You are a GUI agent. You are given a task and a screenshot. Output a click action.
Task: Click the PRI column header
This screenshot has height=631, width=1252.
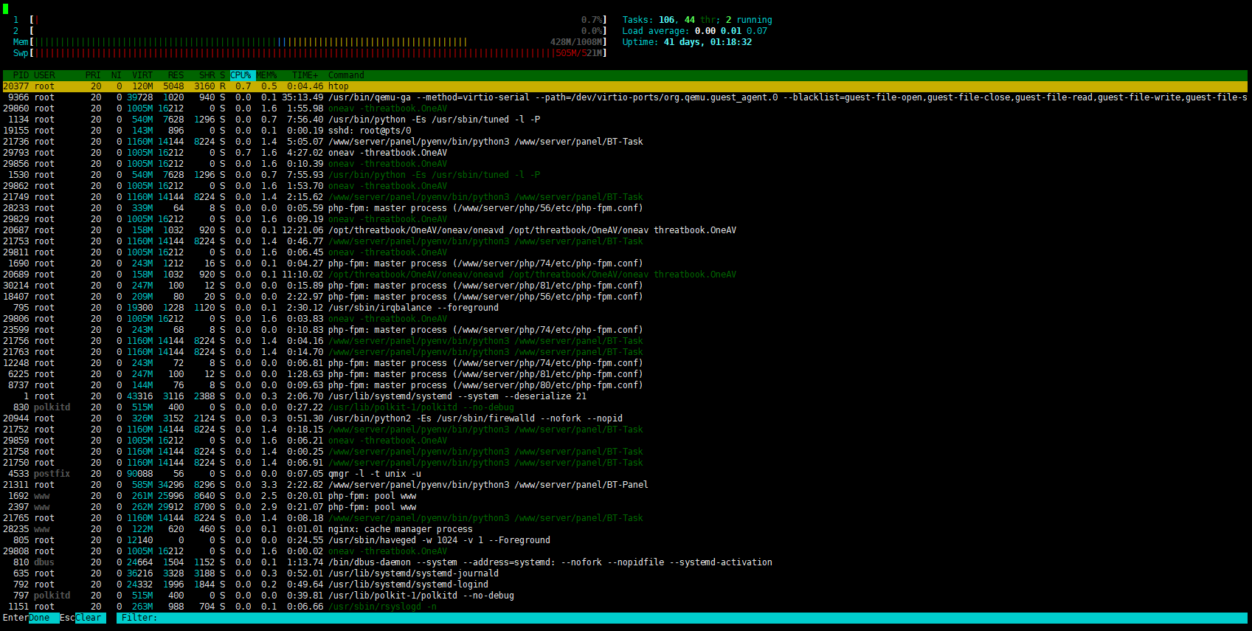point(93,75)
